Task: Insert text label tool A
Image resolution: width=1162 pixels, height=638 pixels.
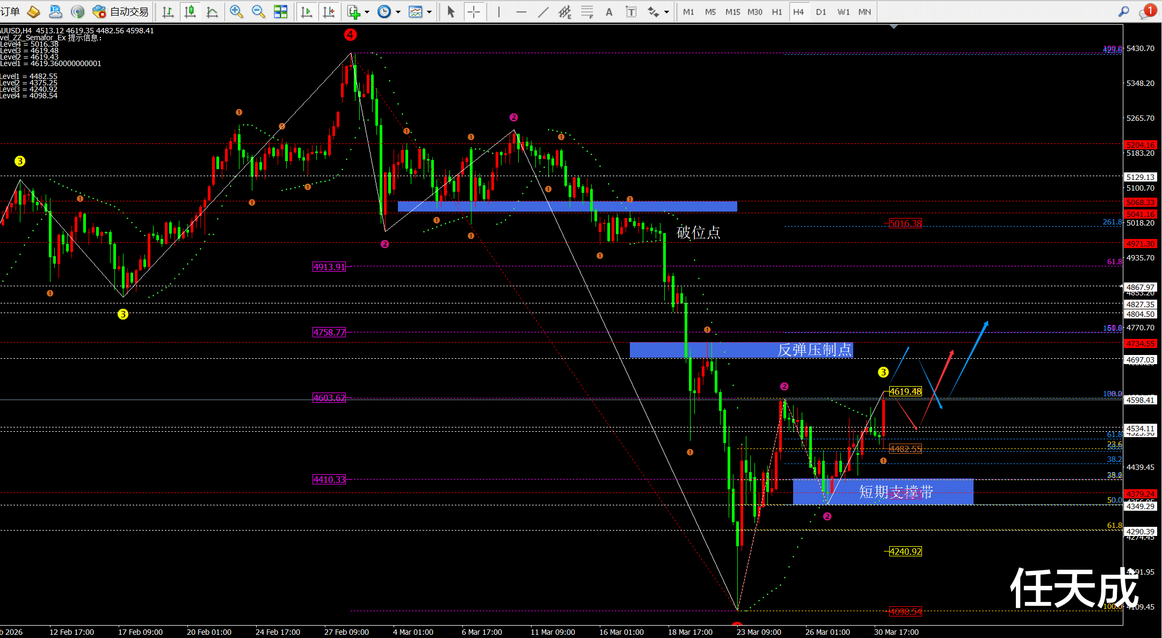Action: pos(609,12)
